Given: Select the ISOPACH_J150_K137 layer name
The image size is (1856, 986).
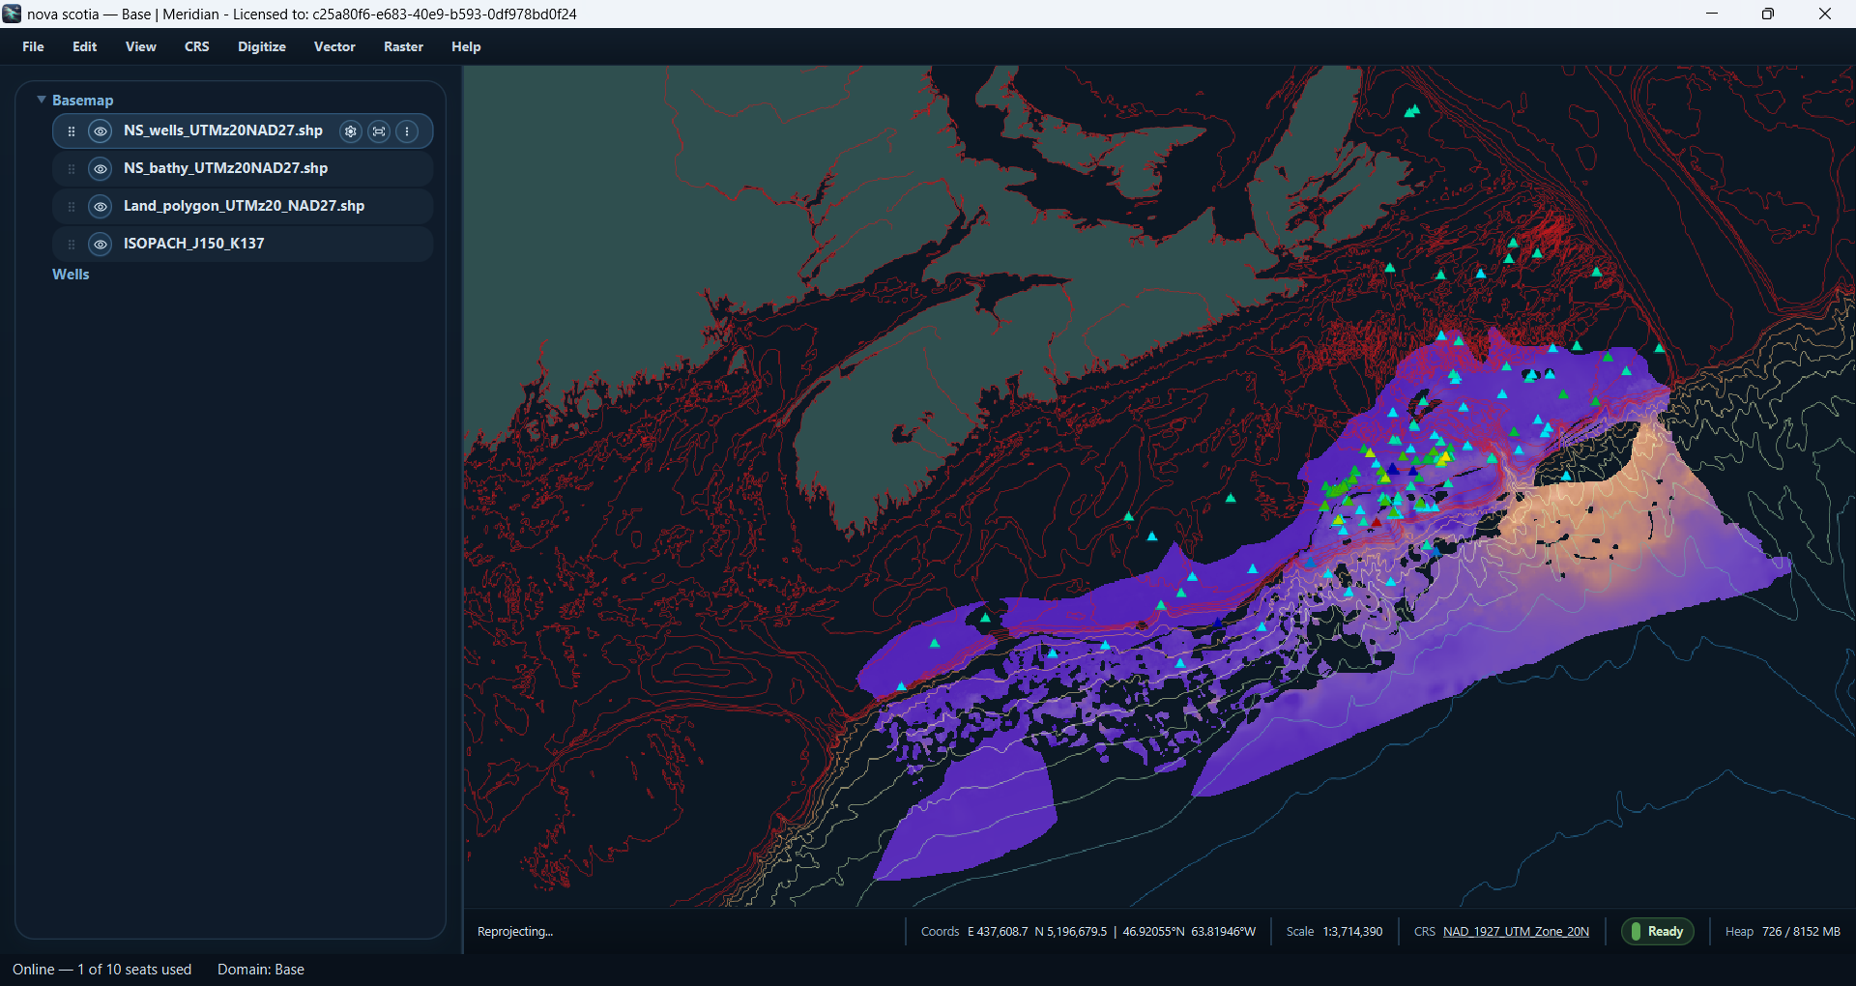Looking at the screenshot, I should click(x=193, y=244).
